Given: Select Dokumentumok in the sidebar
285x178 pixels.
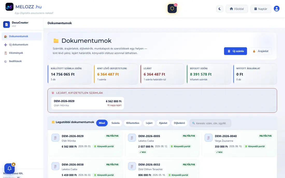Looking at the screenshot, I should (x=22, y=36).
